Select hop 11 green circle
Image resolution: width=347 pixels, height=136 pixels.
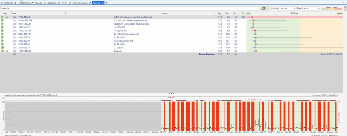pyautogui.click(x=2, y=51)
